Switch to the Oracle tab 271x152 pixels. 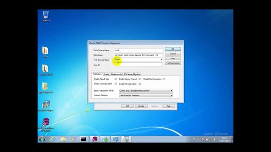click(x=106, y=74)
